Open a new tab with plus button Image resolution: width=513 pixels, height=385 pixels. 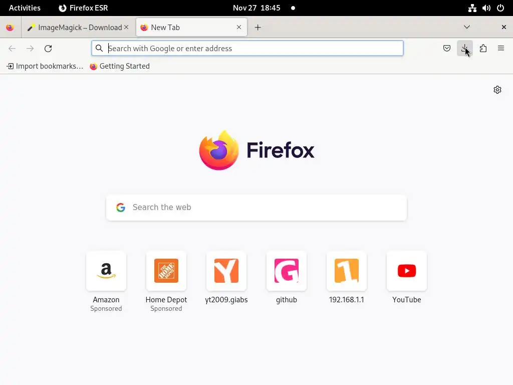[258, 28]
